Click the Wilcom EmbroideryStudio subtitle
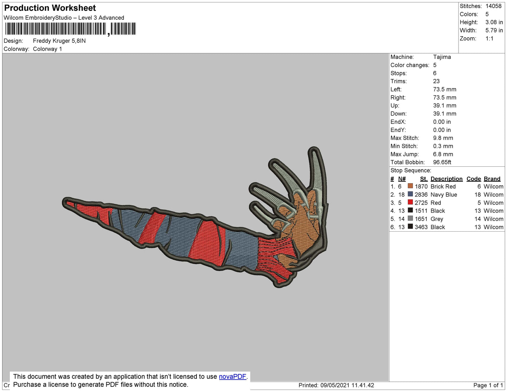The height and width of the screenshot is (392, 507). [64, 18]
